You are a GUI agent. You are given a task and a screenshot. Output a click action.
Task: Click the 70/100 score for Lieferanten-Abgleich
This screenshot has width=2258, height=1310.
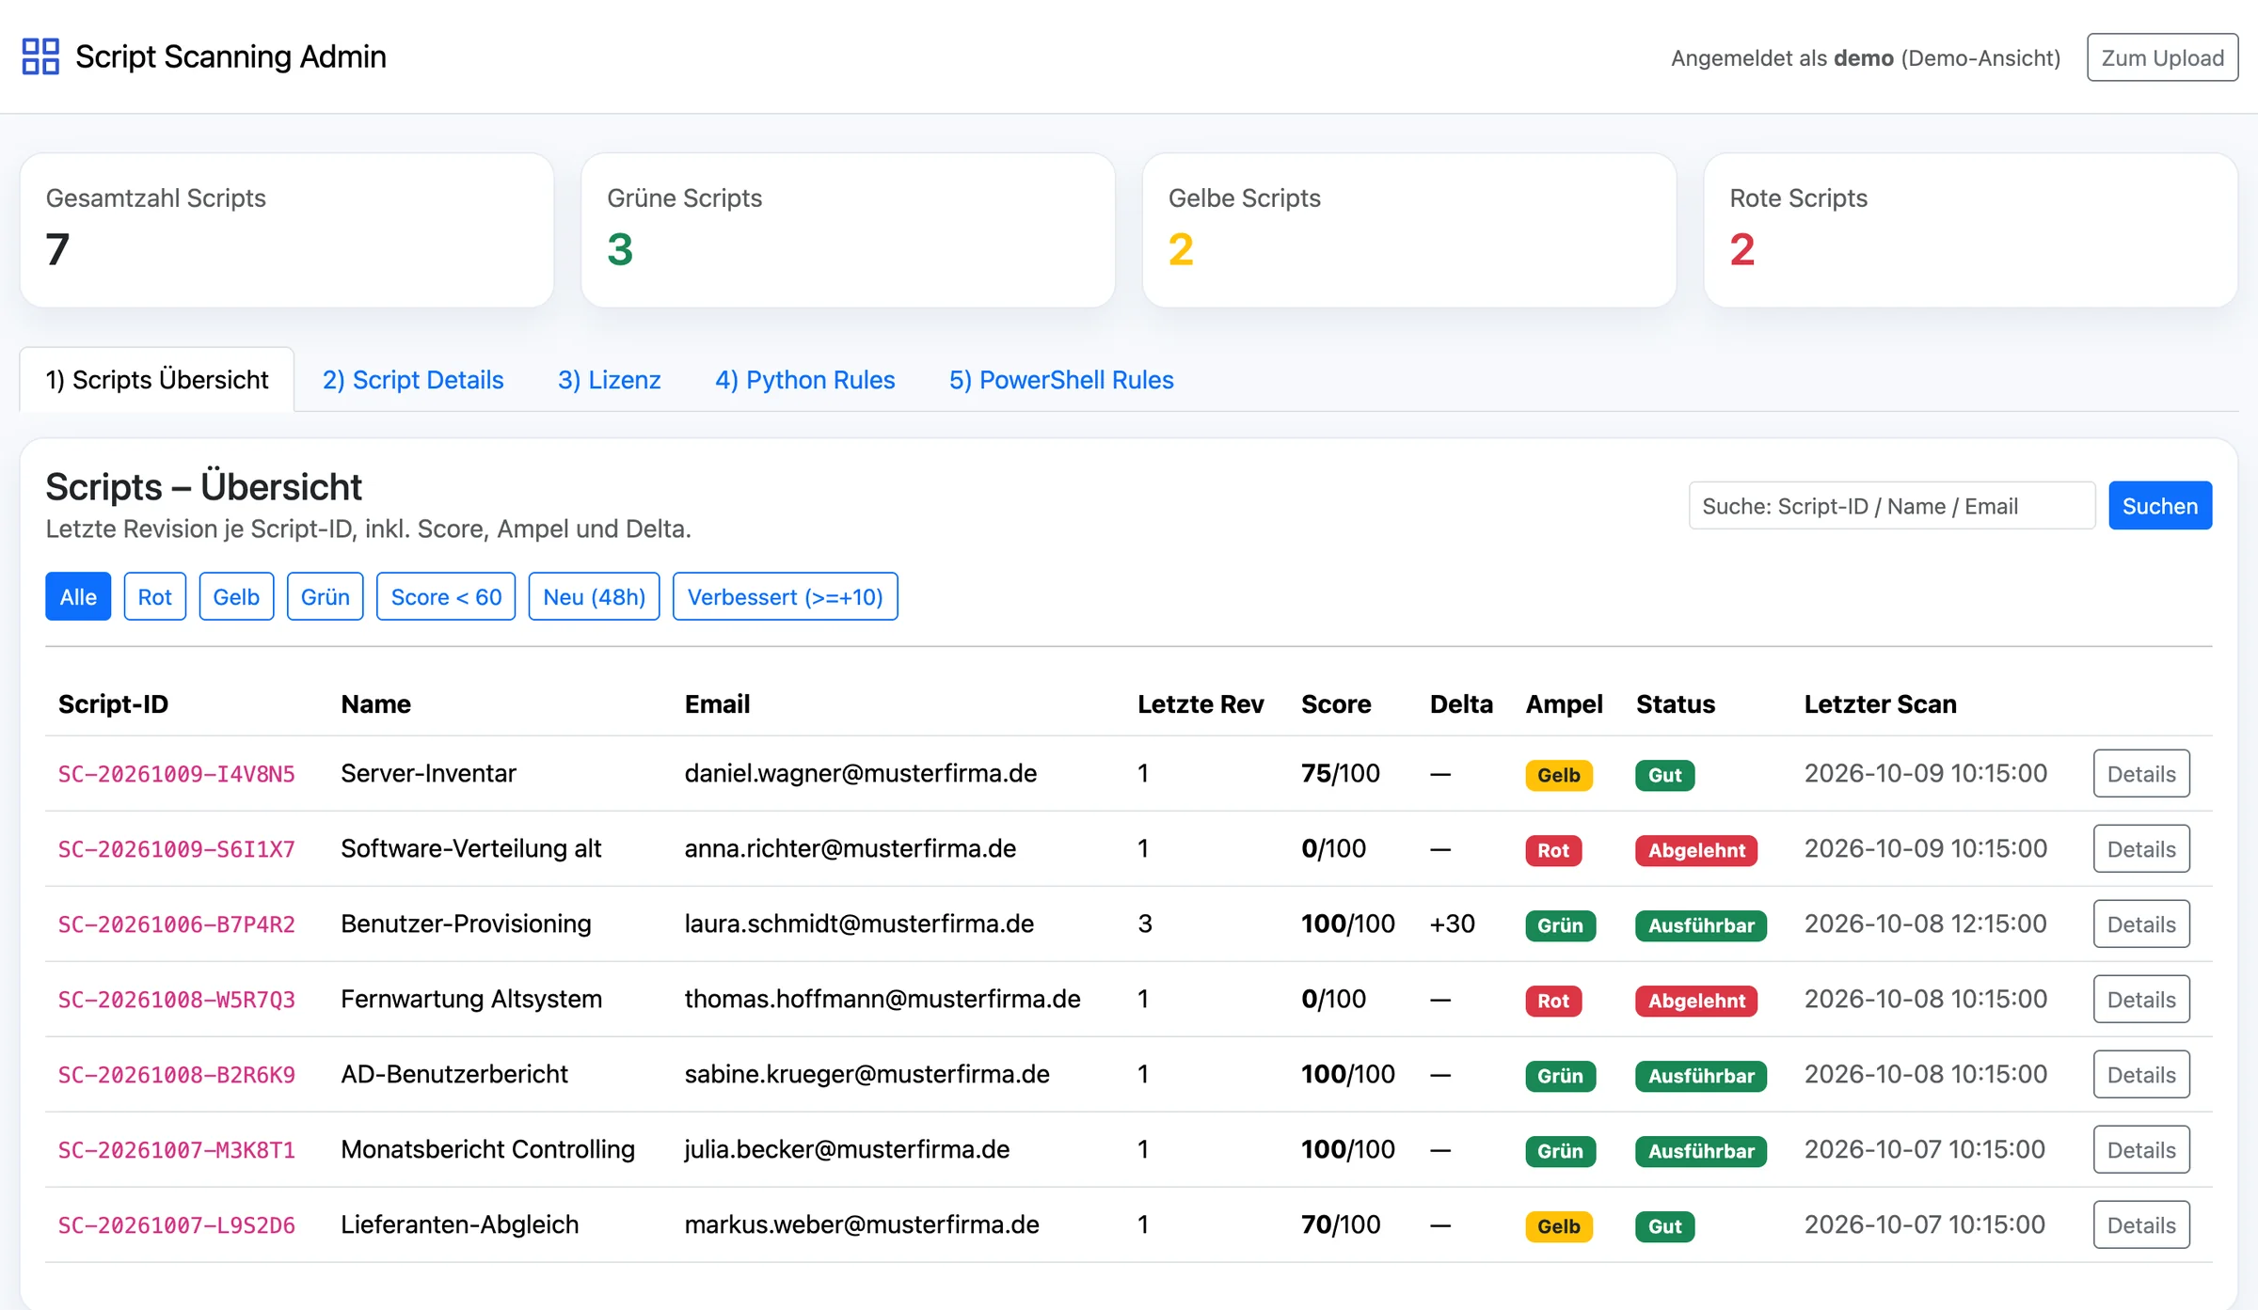[1341, 1224]
